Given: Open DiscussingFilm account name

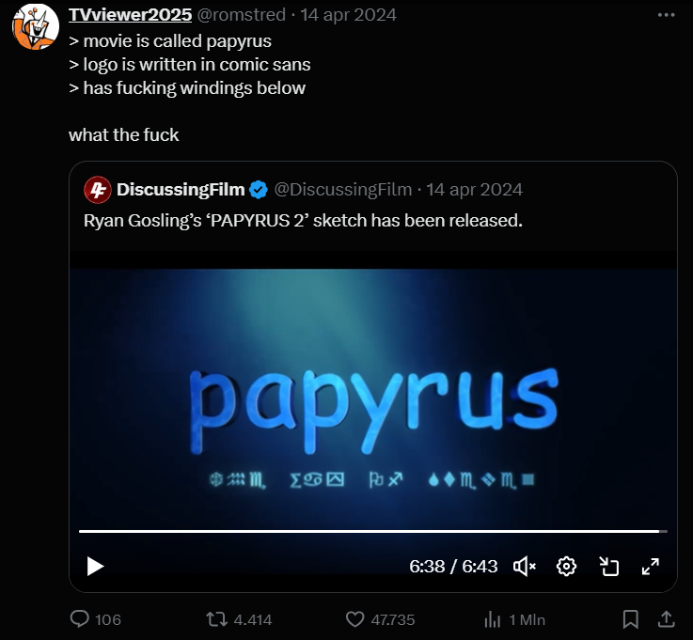Looking at the screenshot, I should 181,190.
